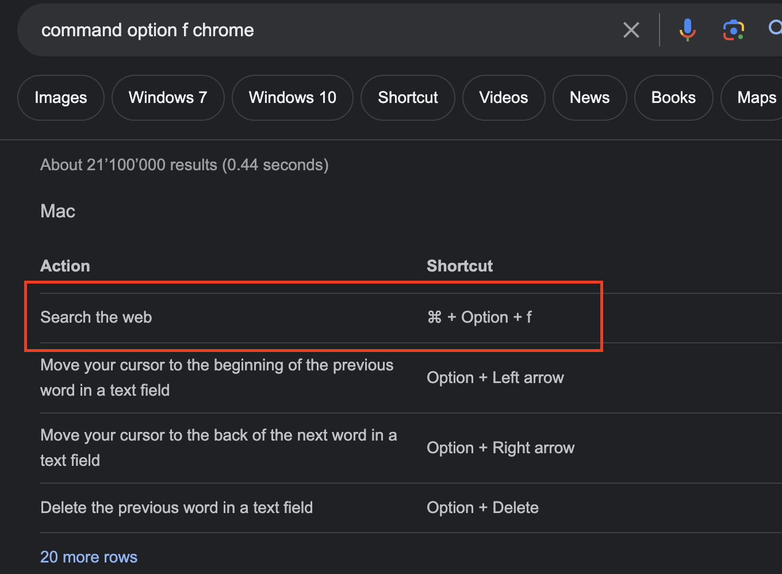Open the Maps results filter
Image resolution: width=782 pixels, height=574 pixels.
tap(757, 97)
